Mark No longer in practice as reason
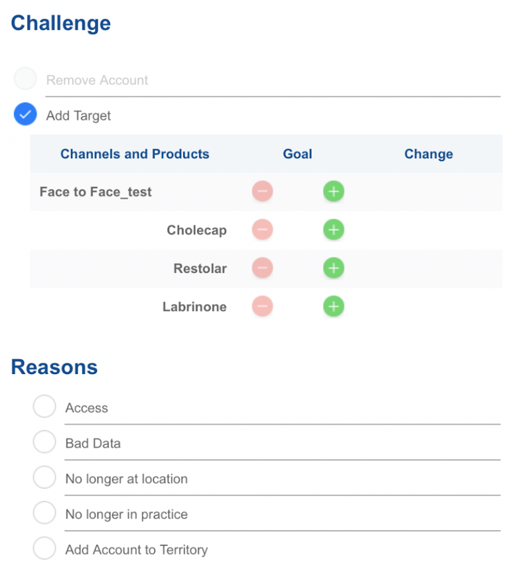Screen dimensions: 507x570 pos(44,513)
